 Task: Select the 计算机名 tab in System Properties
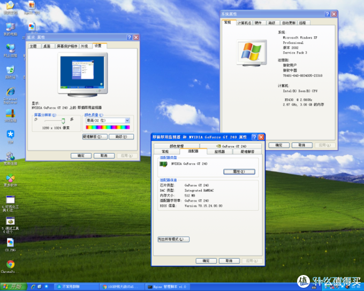coord(244,23)
